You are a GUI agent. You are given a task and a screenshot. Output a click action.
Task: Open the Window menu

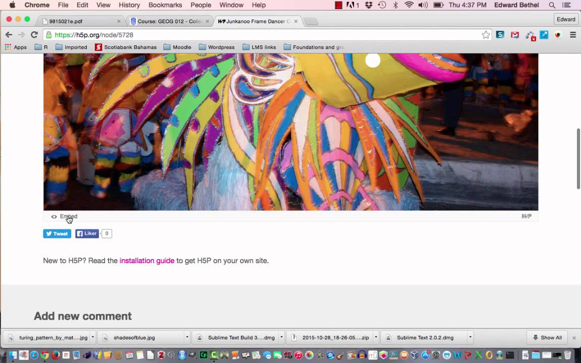(x=231, y=5)
